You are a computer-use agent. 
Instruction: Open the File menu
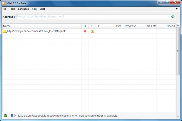4,9
